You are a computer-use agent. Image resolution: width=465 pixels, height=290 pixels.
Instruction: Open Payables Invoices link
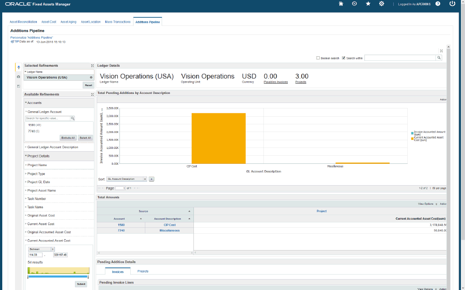point(276,82)
